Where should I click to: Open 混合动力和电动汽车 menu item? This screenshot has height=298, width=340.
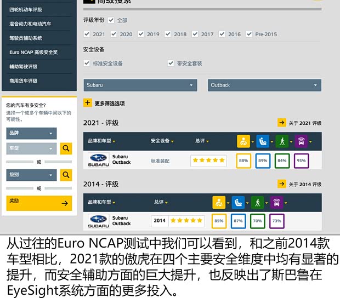pos(31,24)
